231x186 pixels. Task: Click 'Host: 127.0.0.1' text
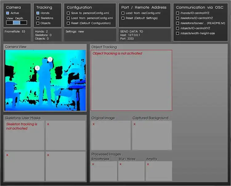click(130, 35)
